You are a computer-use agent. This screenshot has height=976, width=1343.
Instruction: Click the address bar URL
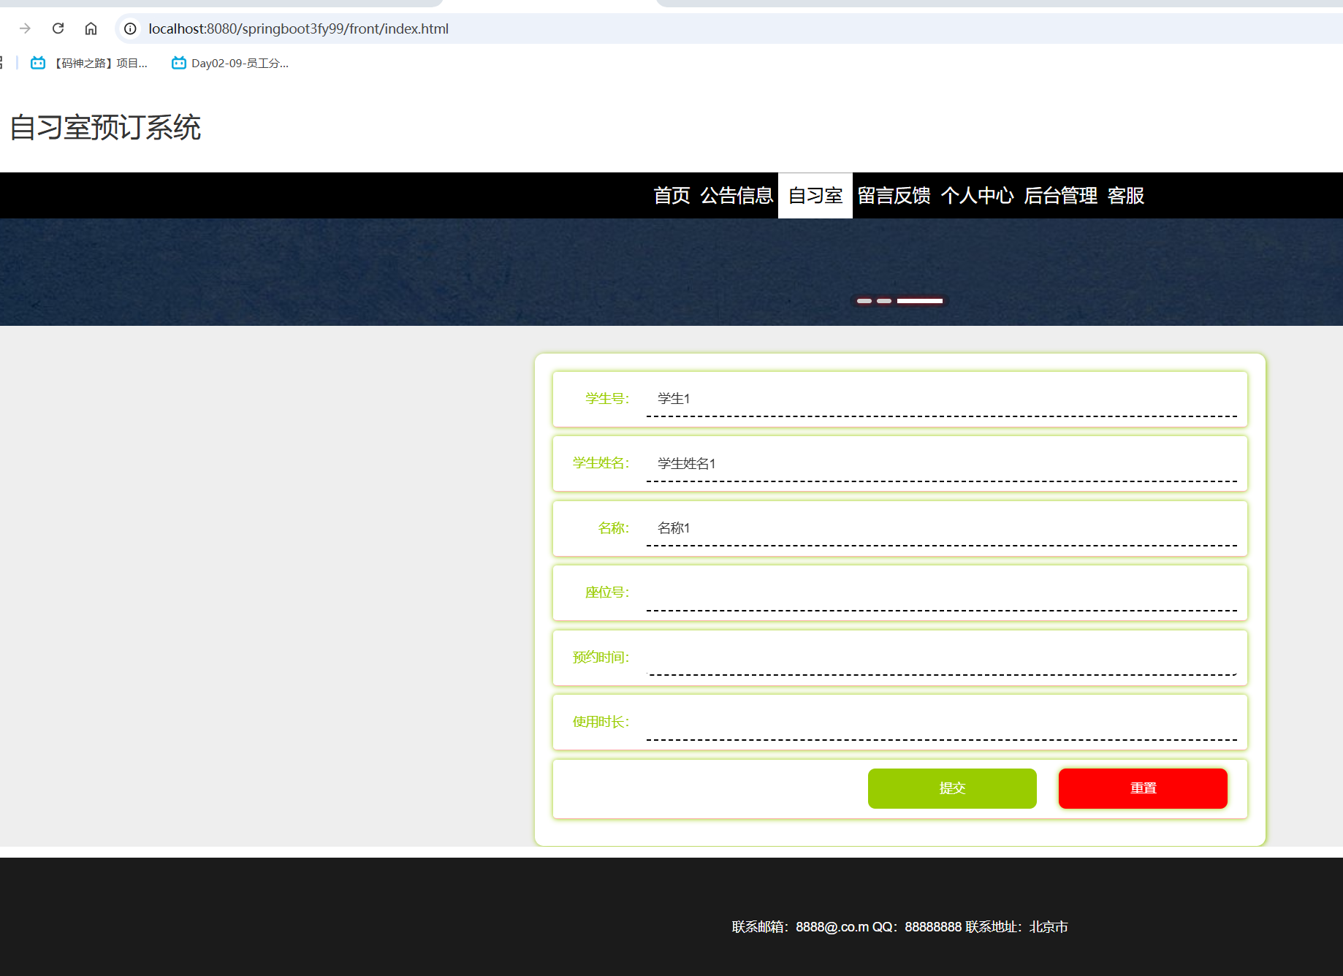298,28
